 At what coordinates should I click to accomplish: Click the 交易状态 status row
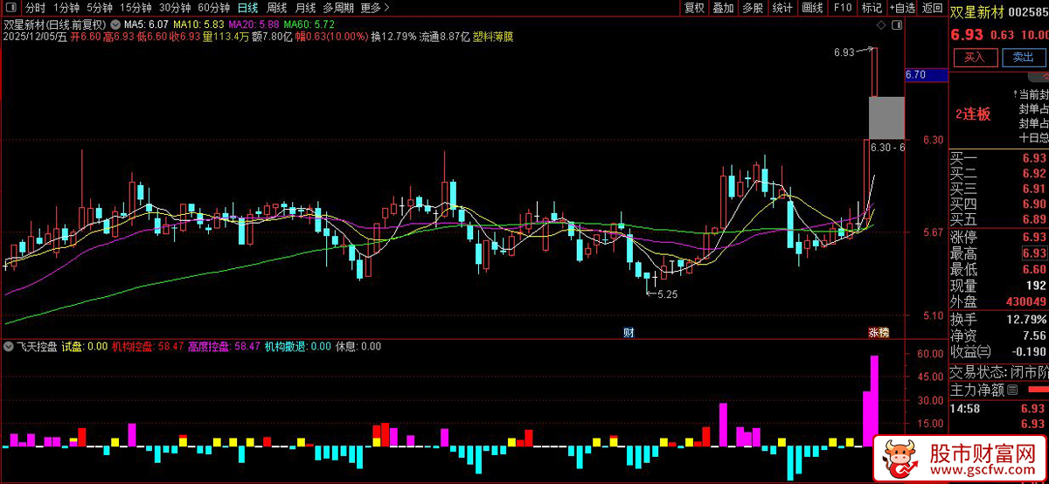999,370
